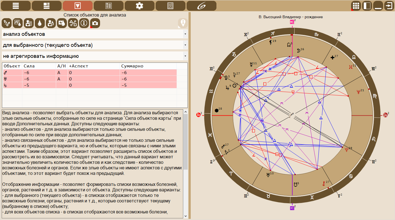The width and height of the screenshot is (395, 220).
Task: Click the description text scrollbar down arrow
Action: point(185,216)
